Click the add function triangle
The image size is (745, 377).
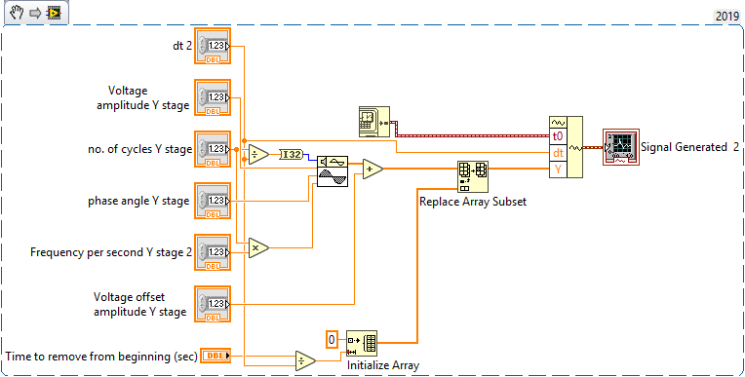(x=372, y=170)
